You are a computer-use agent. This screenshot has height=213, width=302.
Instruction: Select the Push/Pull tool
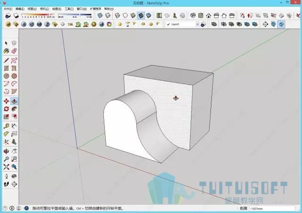[14, 101]
